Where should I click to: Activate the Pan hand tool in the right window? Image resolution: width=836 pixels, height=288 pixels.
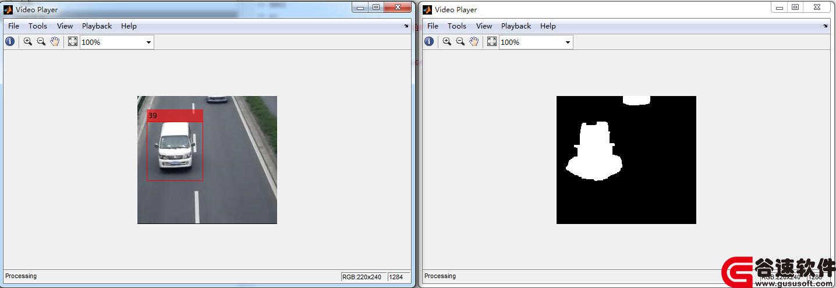(x=474, y=41)
